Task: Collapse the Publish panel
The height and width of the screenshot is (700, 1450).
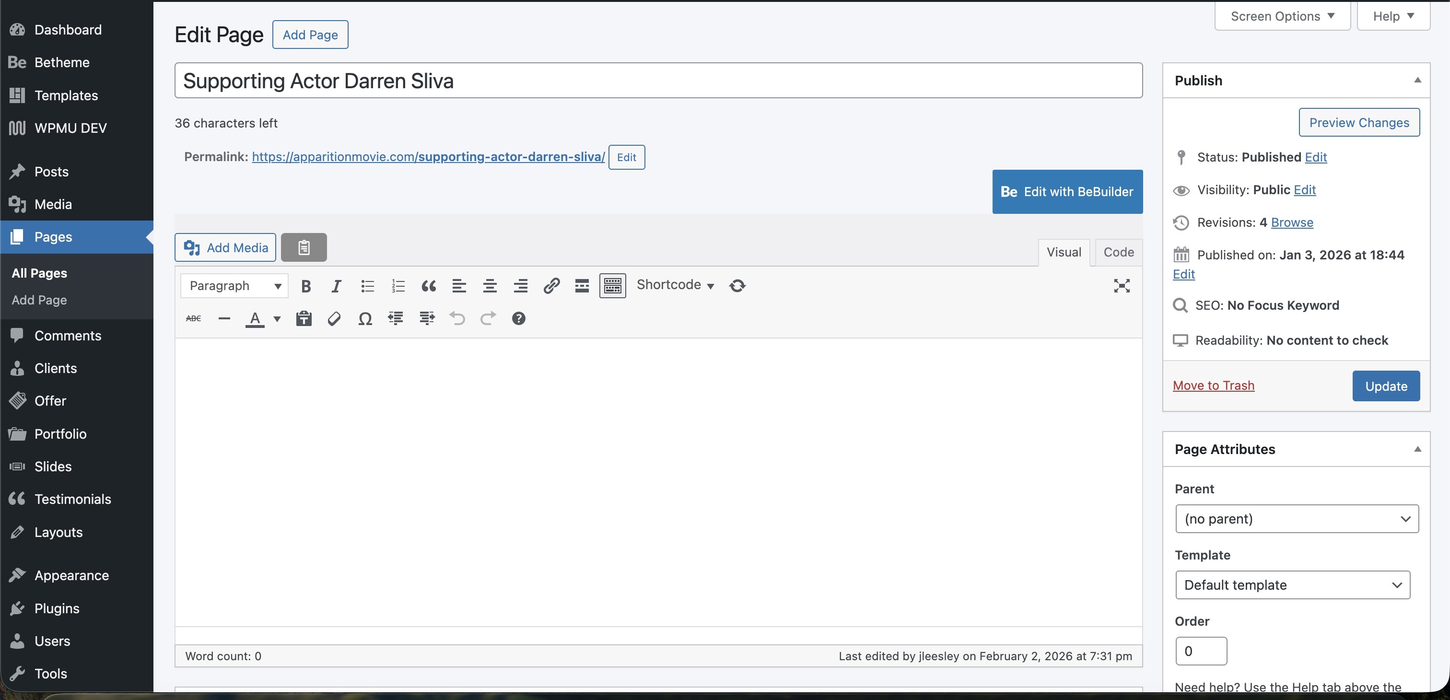Action: click(x=1417, y=81)
